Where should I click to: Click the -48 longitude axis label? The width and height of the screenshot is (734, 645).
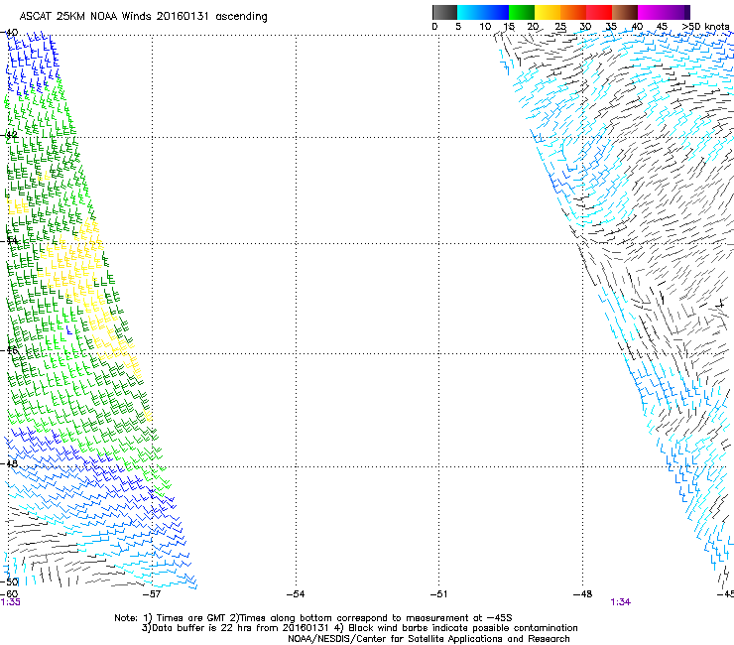(582, 594)
